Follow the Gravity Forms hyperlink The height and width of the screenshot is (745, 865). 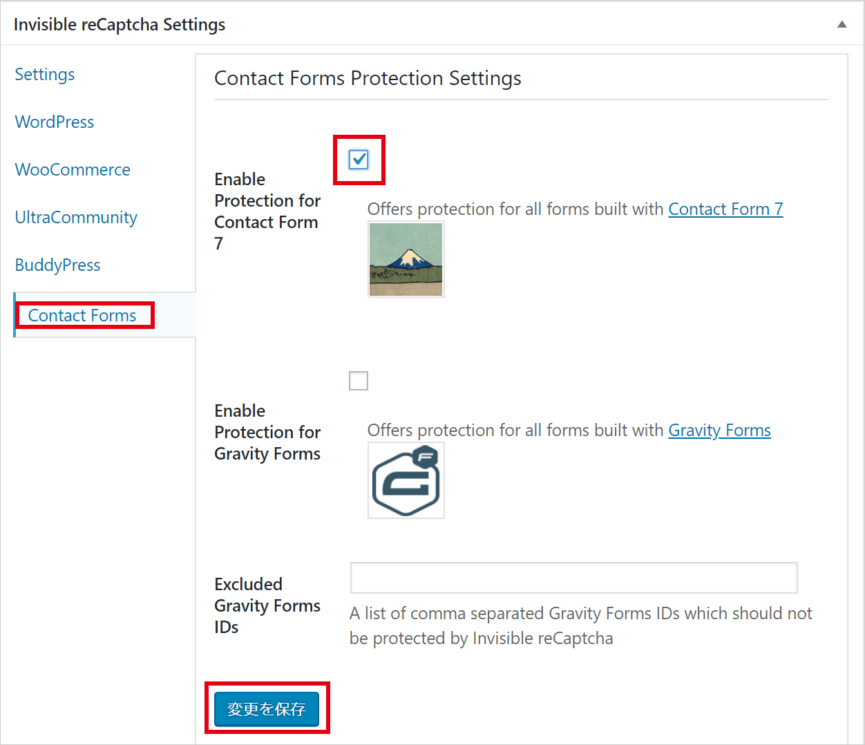pos(719,430)
